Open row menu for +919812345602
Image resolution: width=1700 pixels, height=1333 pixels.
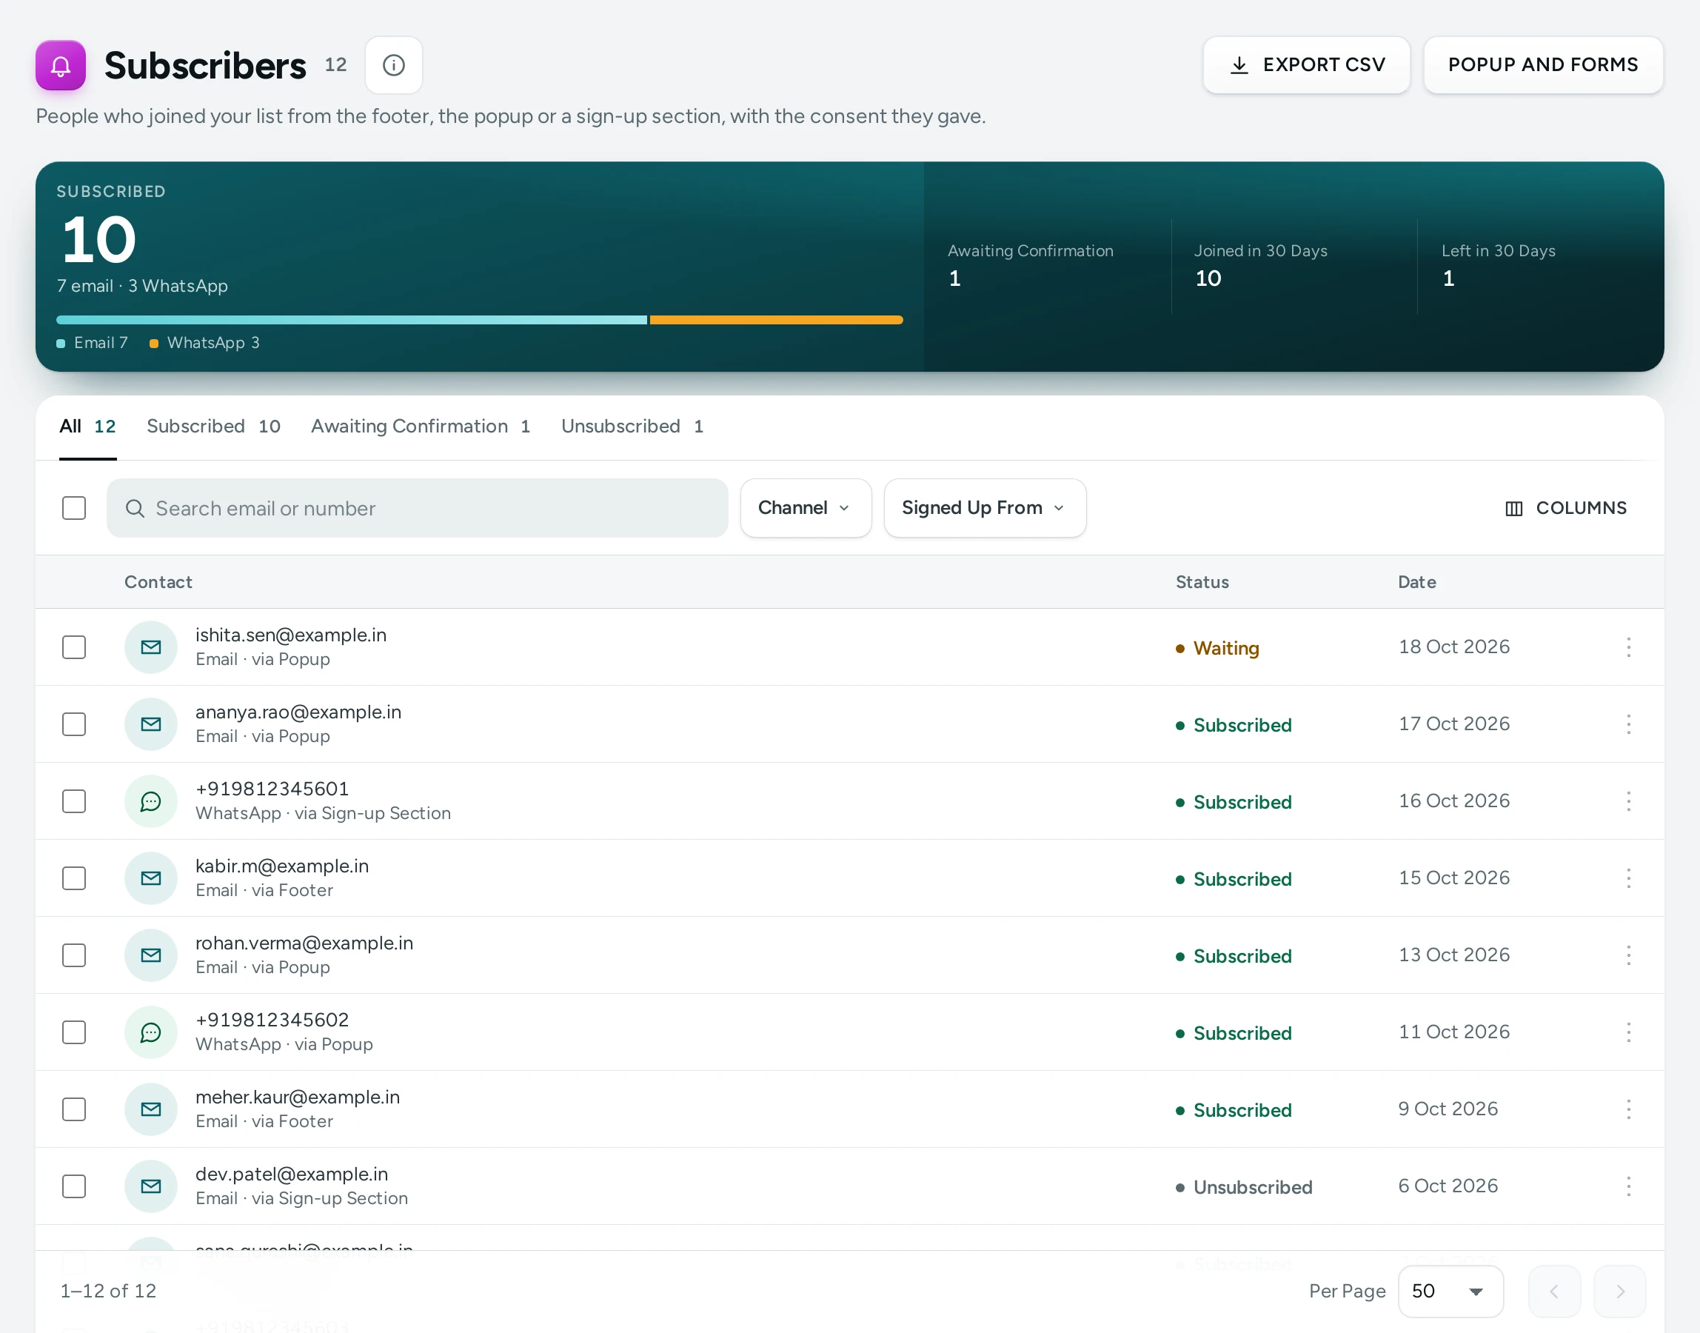[1628, 1032]
